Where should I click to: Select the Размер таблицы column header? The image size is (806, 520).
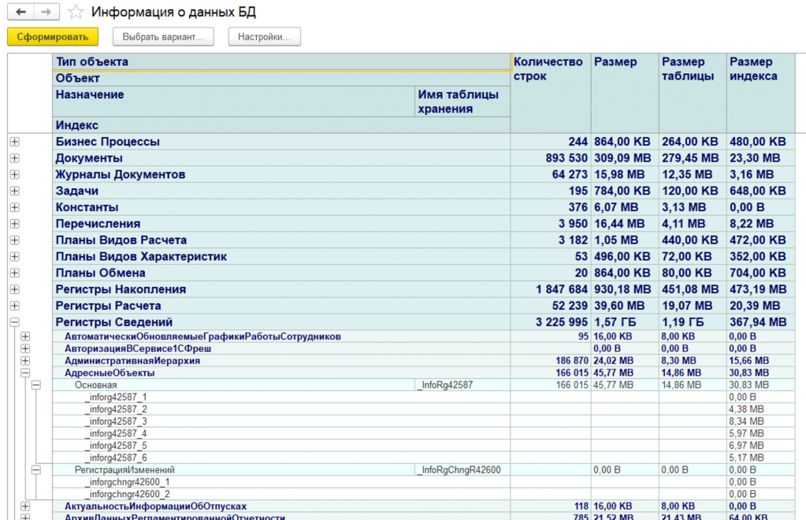point(693,93)
